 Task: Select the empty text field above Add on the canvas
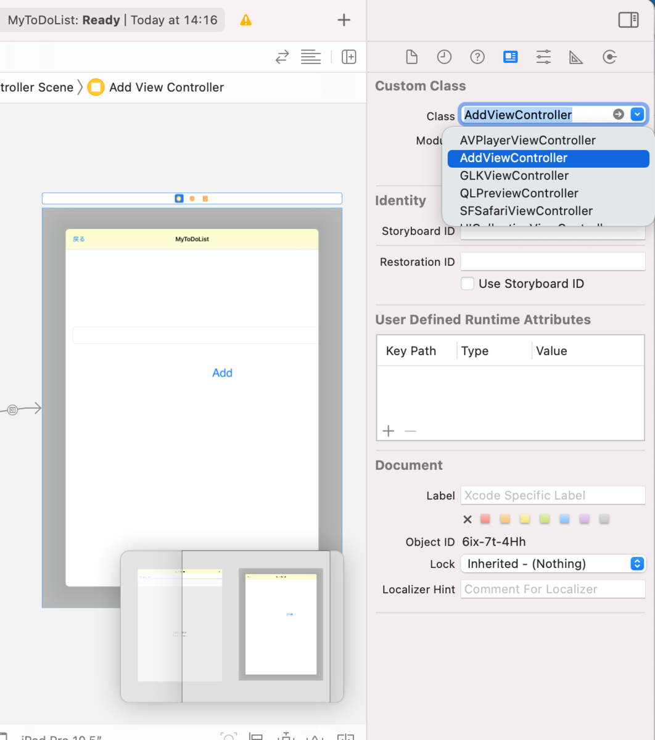(x=196, y=335)
